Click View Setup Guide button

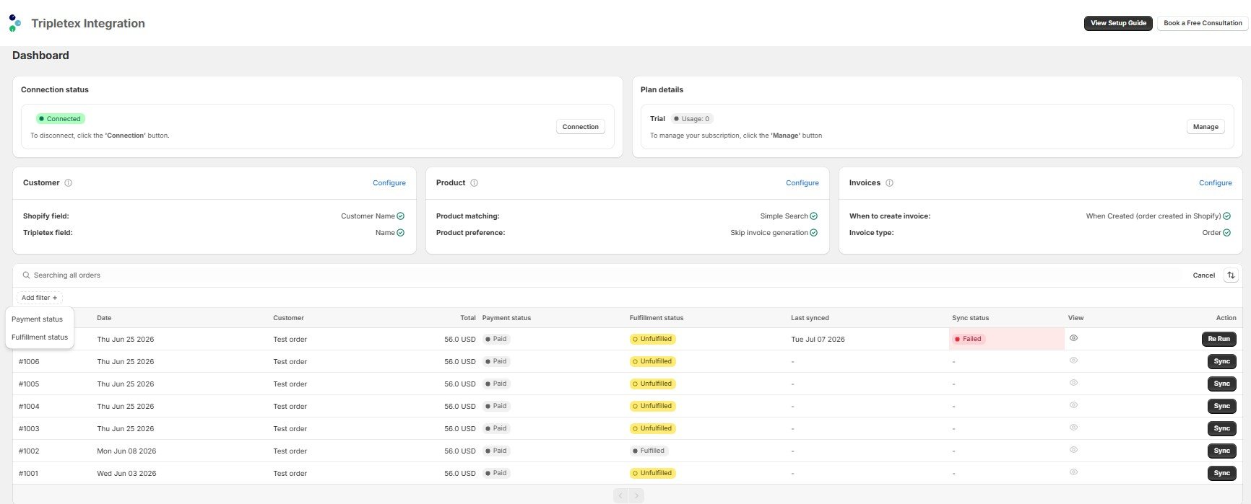(x=1118, y=23)
